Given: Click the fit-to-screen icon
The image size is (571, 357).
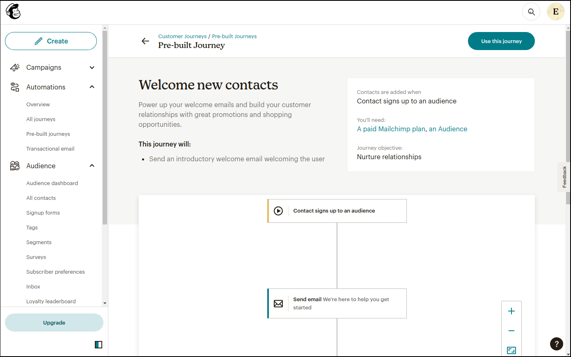Looking at the screenshot, I should [511, 350].
